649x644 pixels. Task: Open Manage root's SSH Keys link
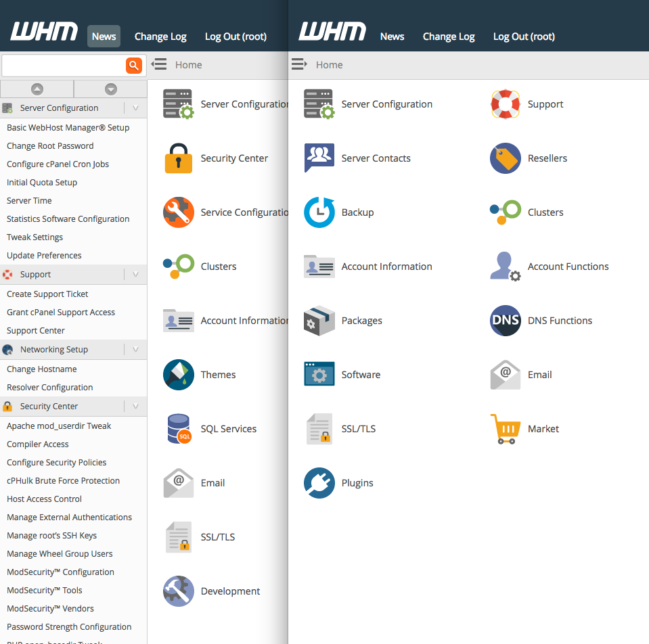pos(51,536)
